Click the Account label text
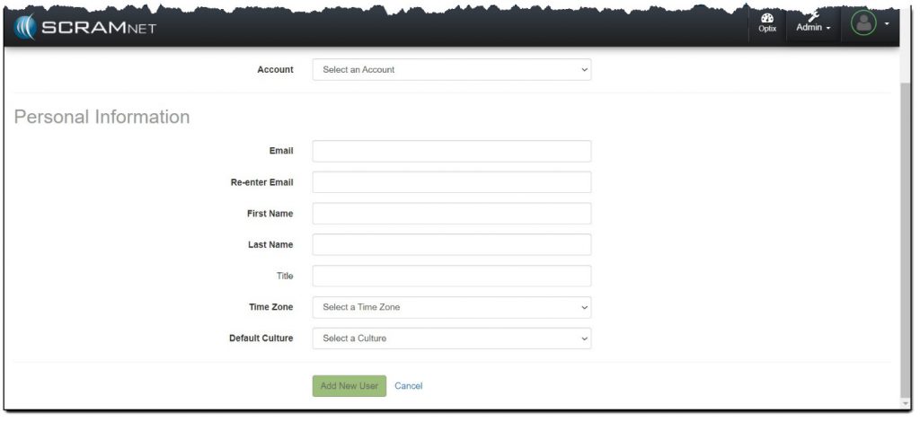Viewport: 920px width, 422px height. click(275, 69)
